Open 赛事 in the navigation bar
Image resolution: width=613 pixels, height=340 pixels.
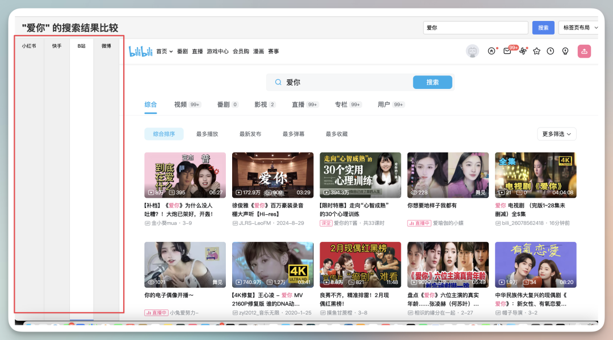pos(273,52)
